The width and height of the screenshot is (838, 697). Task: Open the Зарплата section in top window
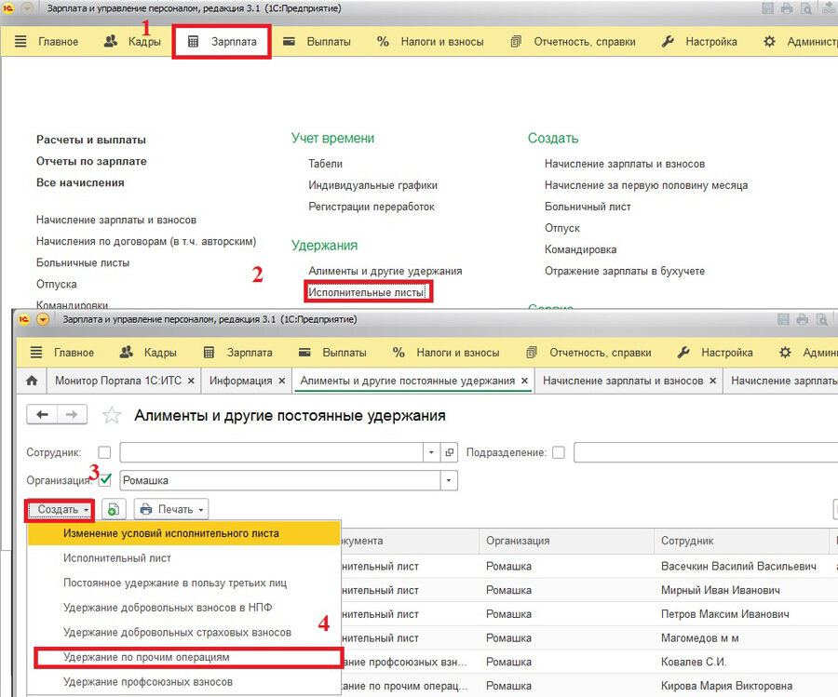coord(222,42)
